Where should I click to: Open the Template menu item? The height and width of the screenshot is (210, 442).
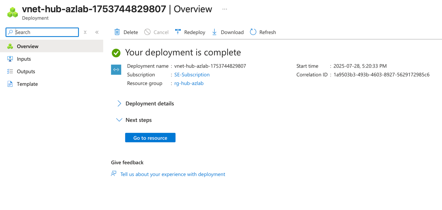pyautogui.click(x=52, y=84)
